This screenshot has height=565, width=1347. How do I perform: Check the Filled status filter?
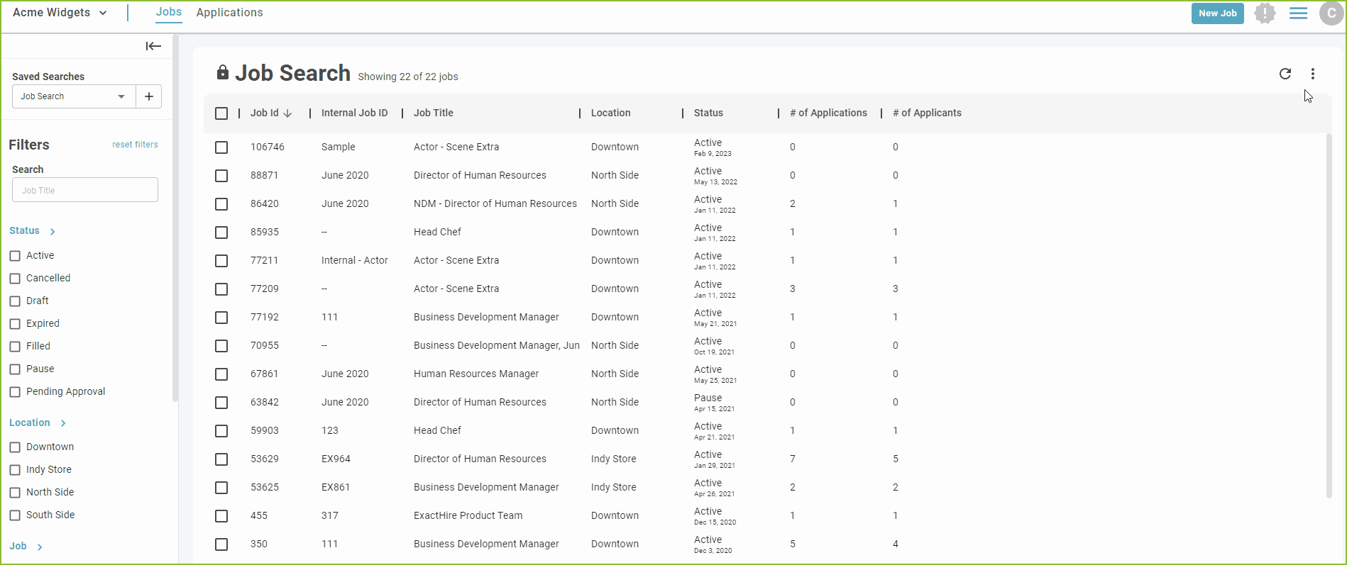[15, 347]
